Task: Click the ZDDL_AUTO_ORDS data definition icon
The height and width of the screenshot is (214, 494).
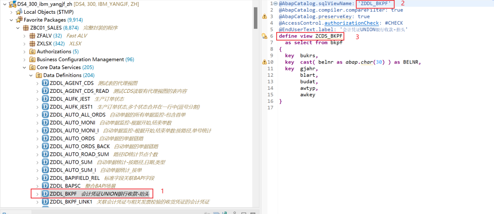Action: 45,139
